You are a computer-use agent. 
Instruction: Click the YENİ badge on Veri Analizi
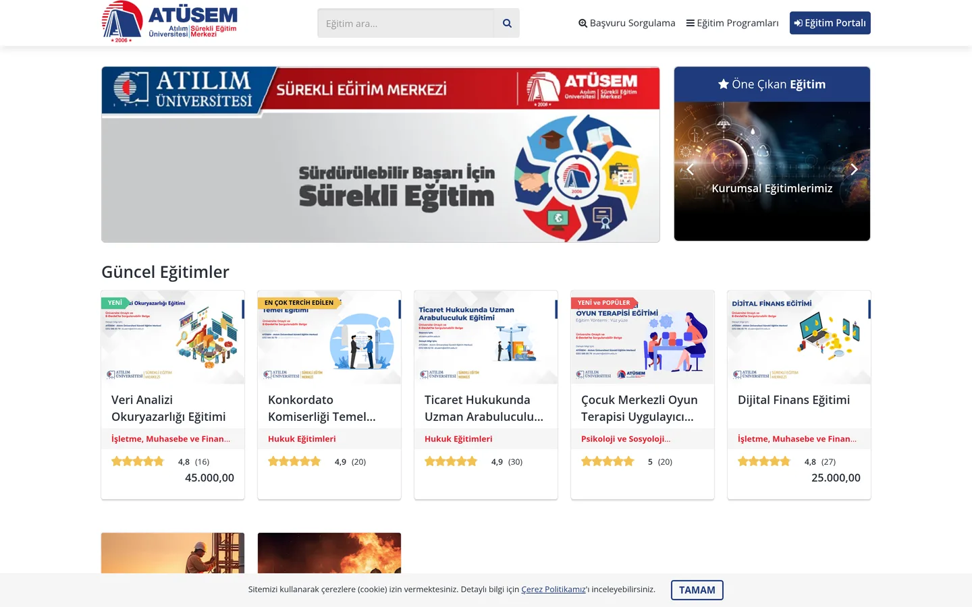pos(115,303)
